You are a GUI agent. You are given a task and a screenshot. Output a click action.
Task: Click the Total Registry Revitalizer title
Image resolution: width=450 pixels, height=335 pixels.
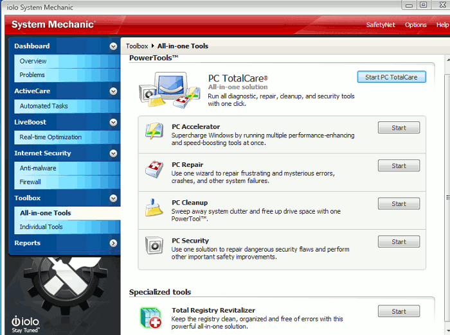213,311
